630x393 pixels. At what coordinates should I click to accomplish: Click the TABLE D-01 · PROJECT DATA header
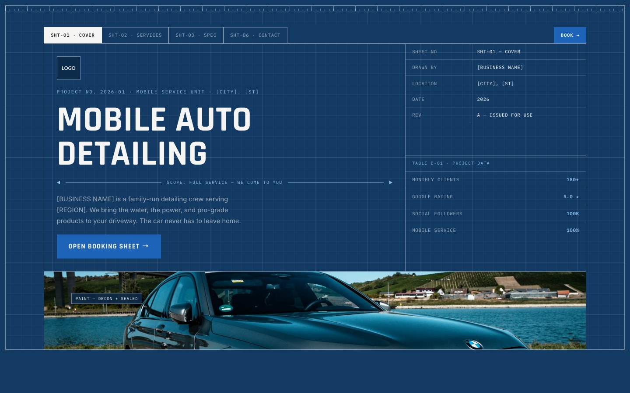point(451,163)
